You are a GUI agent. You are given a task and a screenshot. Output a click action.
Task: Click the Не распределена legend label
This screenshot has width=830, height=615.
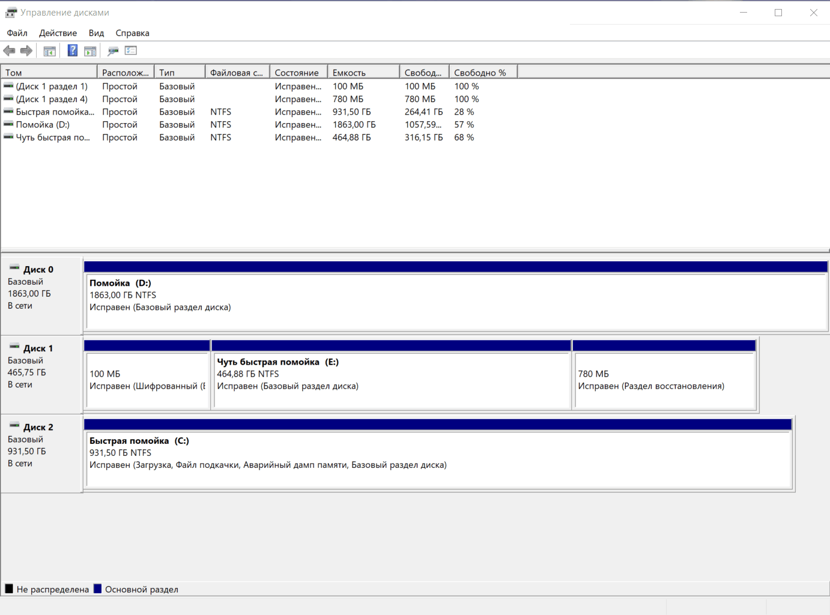[53, 589]
